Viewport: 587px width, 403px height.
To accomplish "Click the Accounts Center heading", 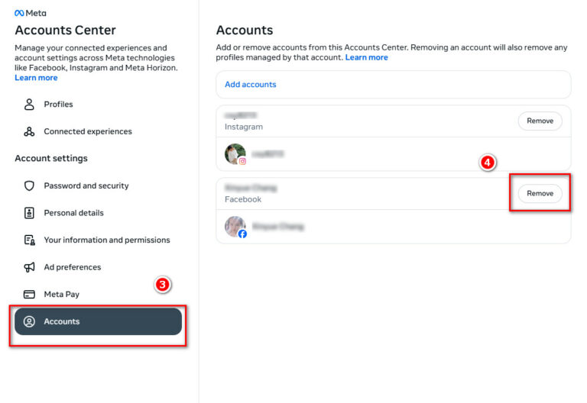I will 65,31.
